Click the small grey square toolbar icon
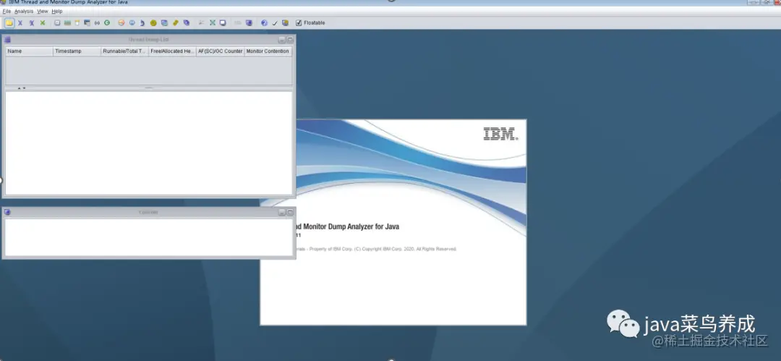This screenshot has height=361, width=781. (x=57, y=23)
